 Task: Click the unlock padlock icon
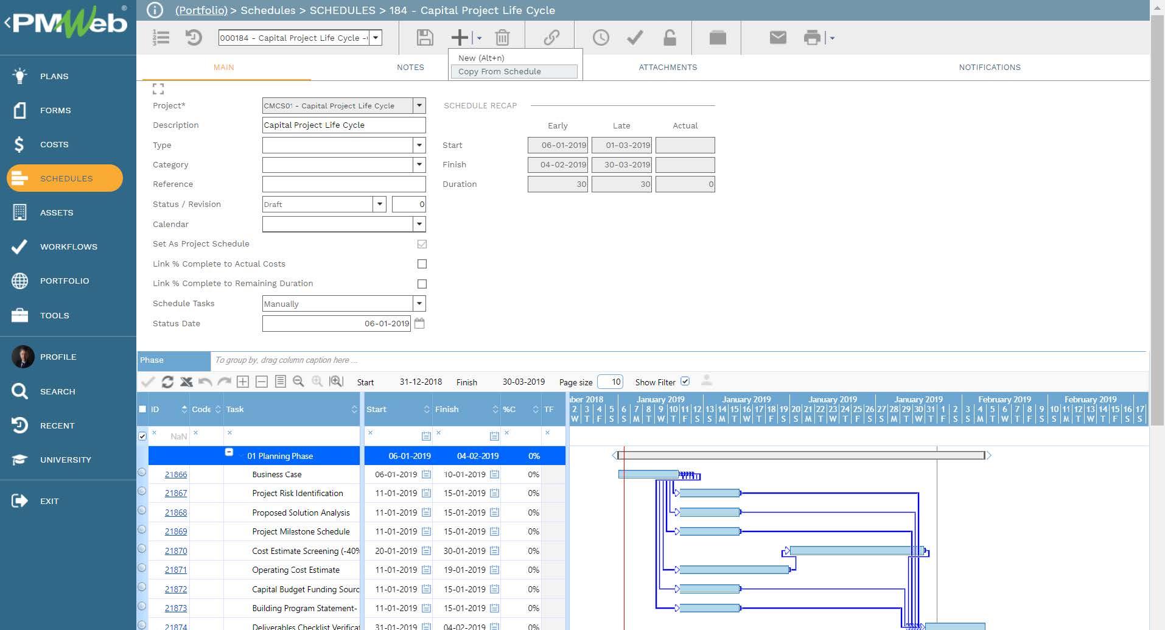(x=670, y=38)
